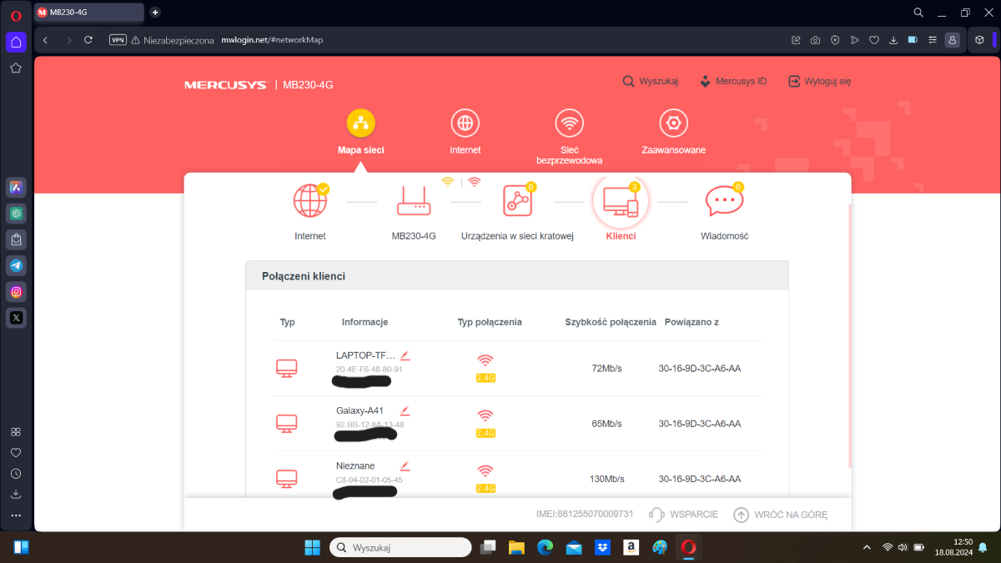Open a new tab with plus button

point(155,12)
